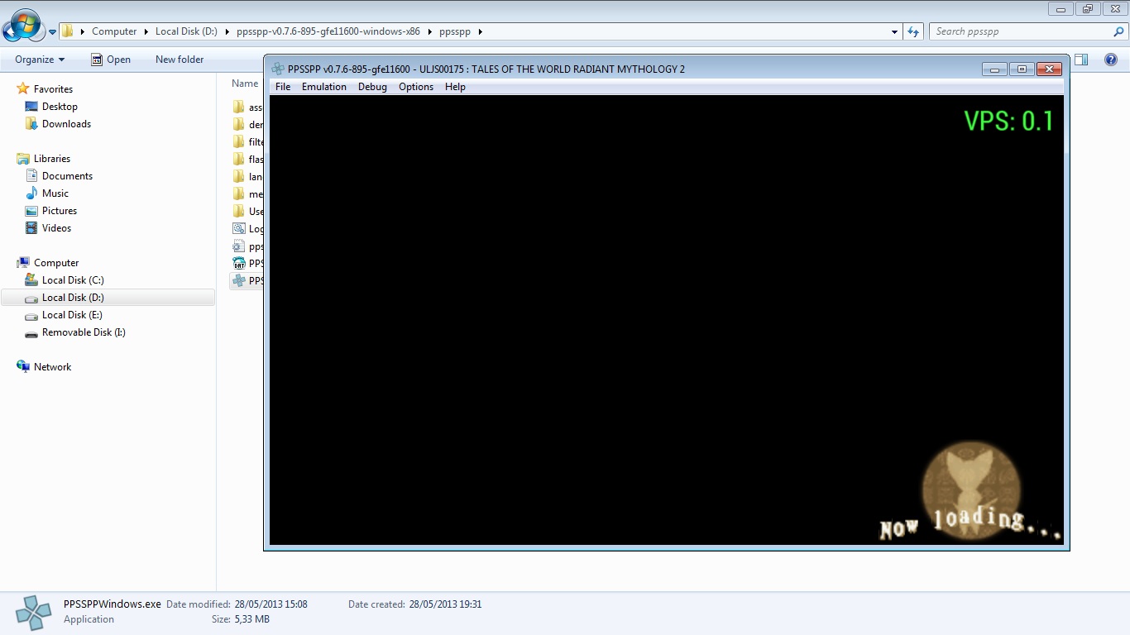
Task: Toggle the Explorer preview pane icon
Action: (x=1081, y=60)
